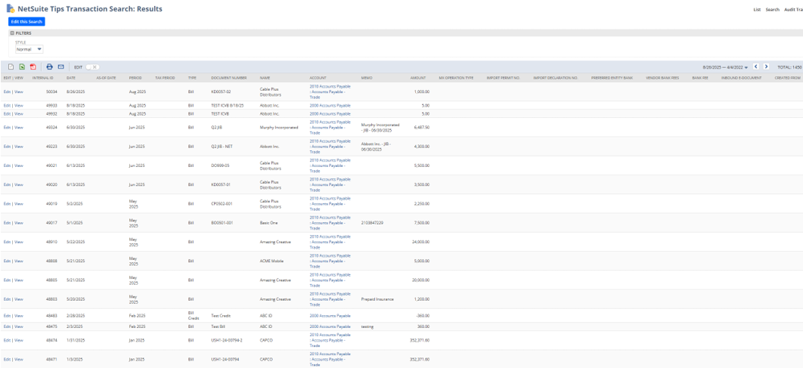Sort by the Amount column header
The width and height of the screenshot is (803, 368).
click(x=418, y=78)
